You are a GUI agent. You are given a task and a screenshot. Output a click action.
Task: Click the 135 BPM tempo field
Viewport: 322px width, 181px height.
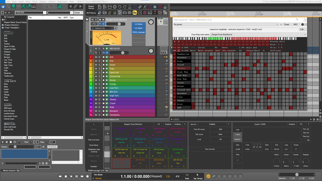click(x=168, y=176)
